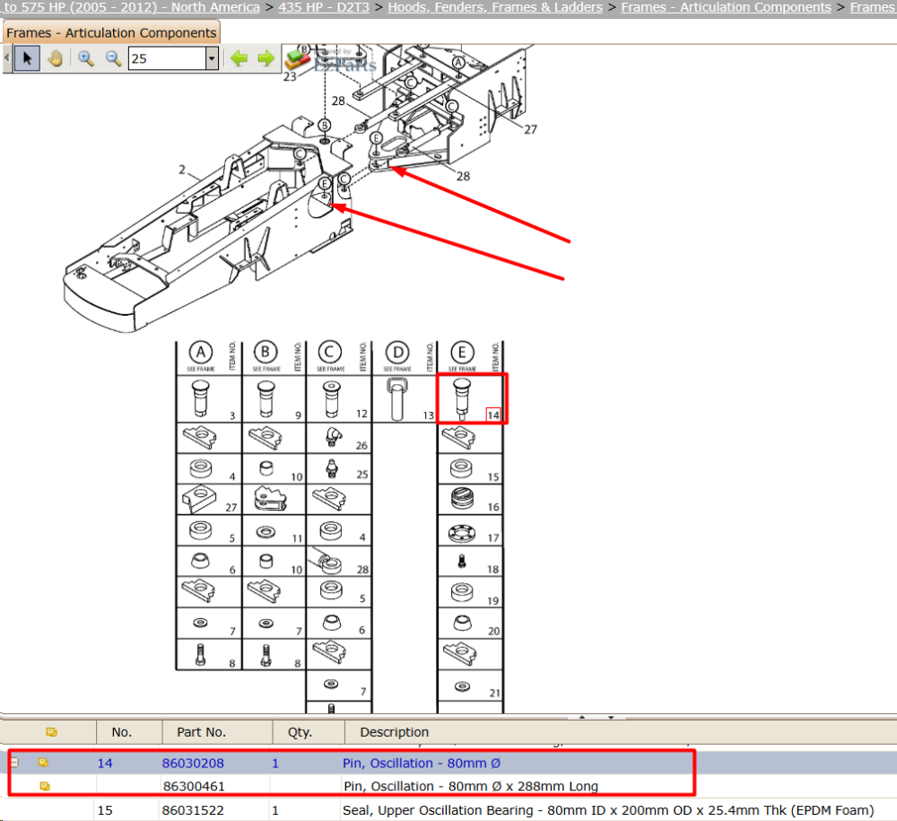Sort by the Description column header
Screen dimensions: 897x821
click(394, 732)
